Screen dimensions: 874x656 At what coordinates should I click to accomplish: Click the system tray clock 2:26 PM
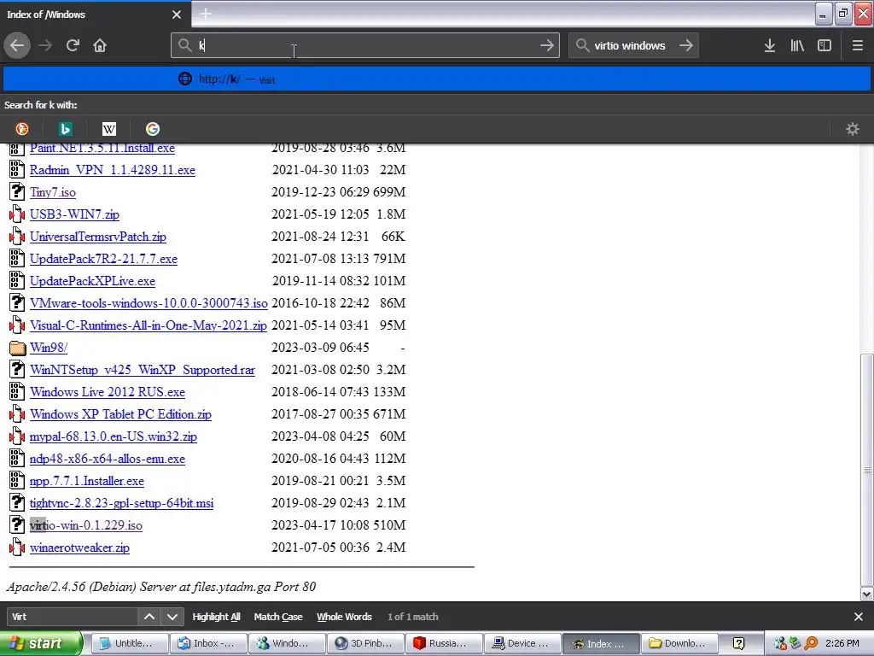(842, 643)
